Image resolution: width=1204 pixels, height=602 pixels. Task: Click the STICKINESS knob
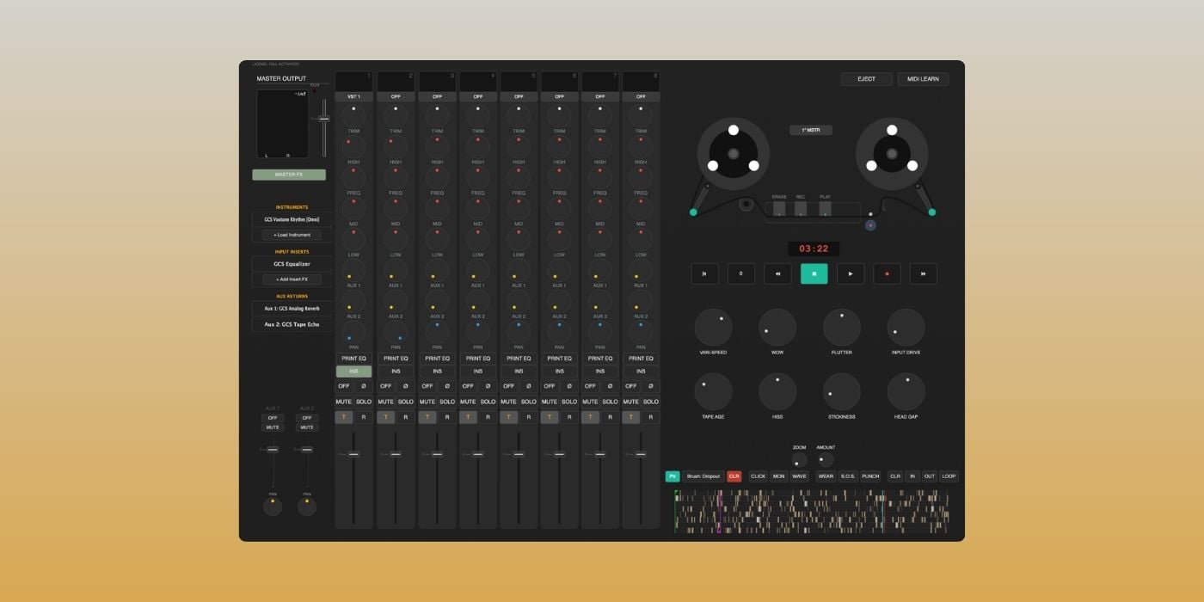(842, 391)
